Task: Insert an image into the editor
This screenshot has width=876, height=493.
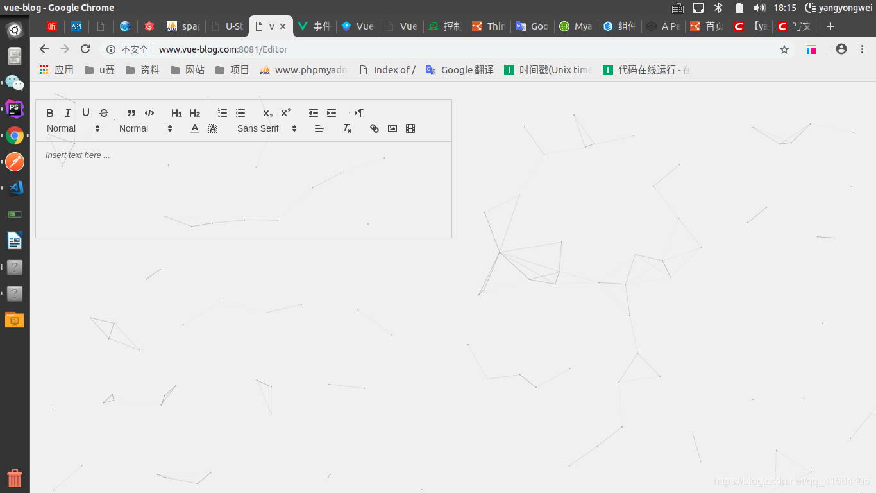Action: click(392, 128)
